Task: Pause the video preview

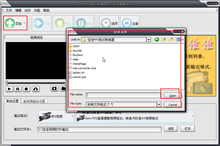Action: point(18,89)
